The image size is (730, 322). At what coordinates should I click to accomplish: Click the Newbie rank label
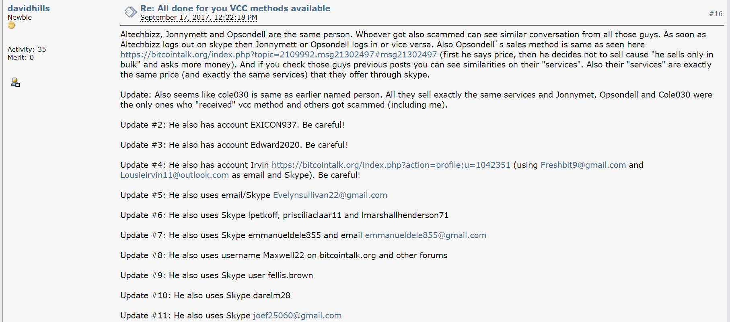pyautogui.click(x=20, y=17)
